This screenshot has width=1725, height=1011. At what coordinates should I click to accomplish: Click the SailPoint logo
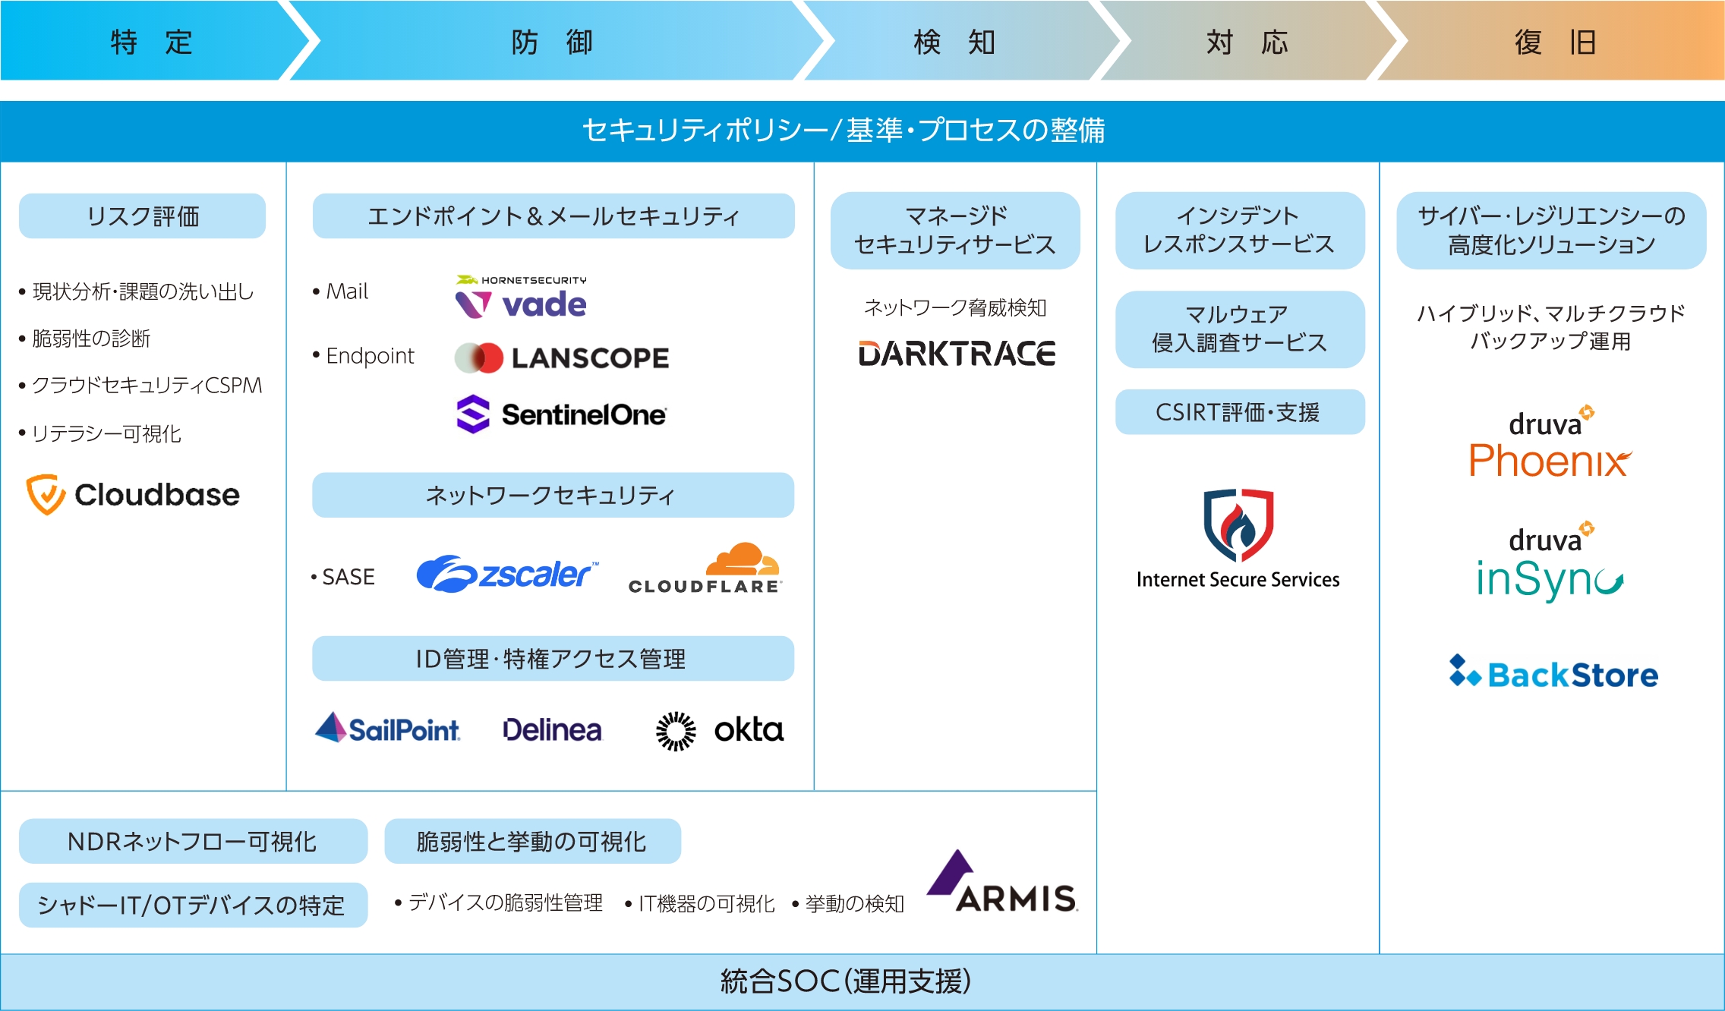387,729
